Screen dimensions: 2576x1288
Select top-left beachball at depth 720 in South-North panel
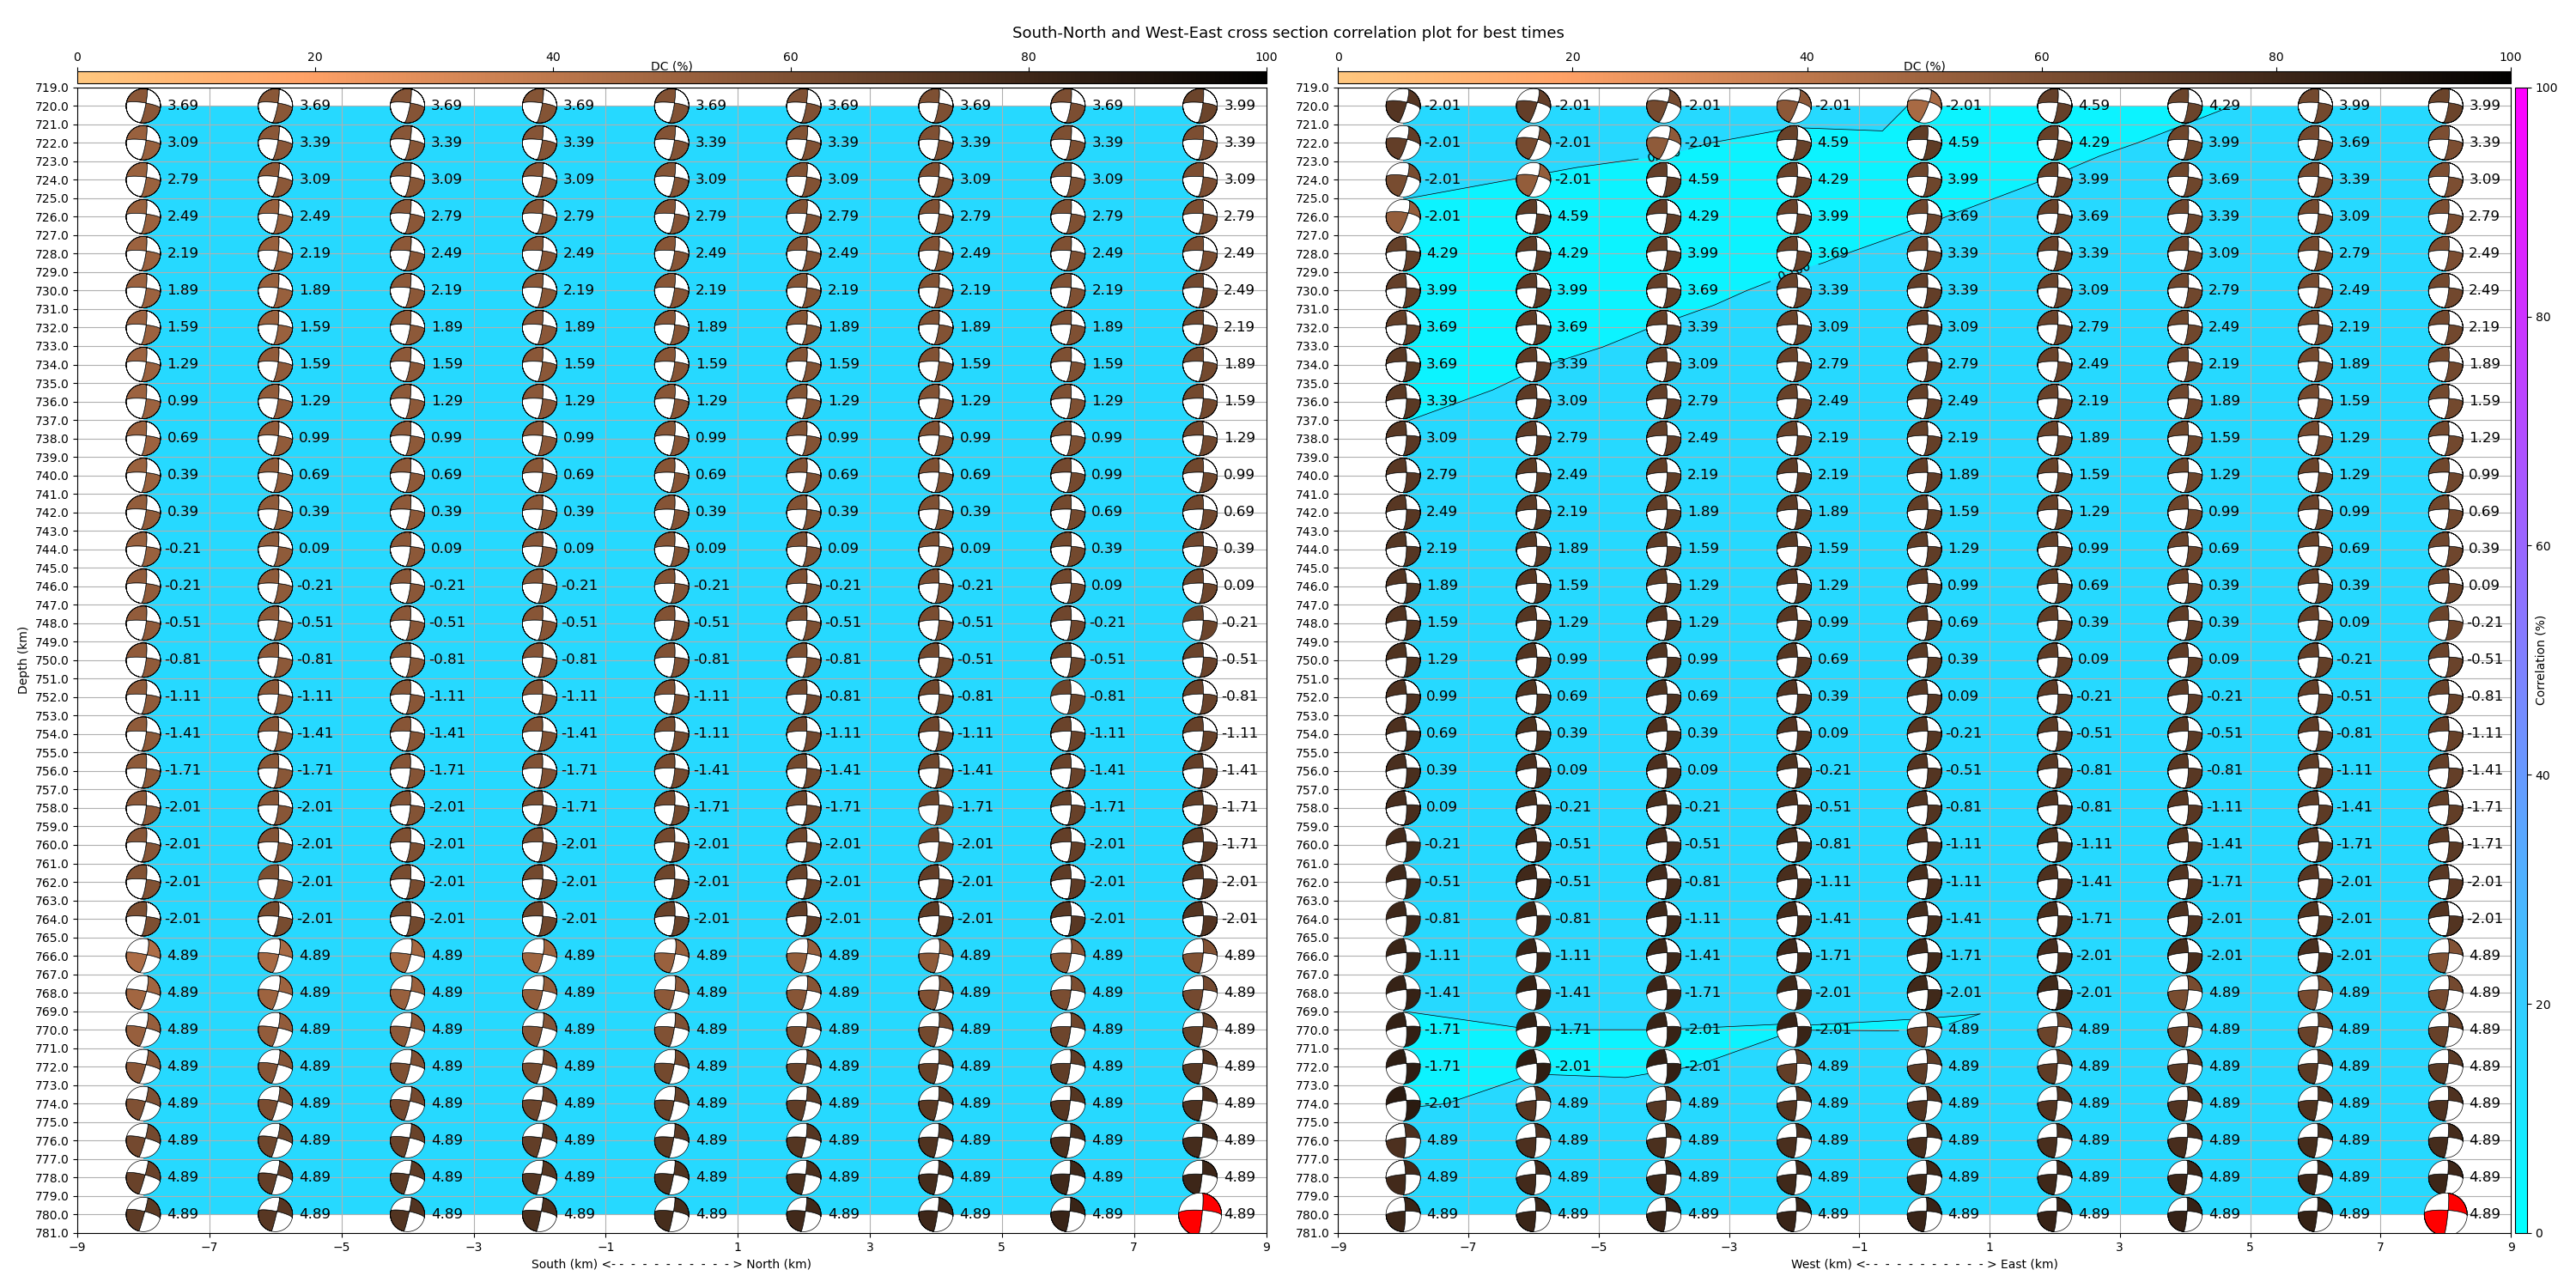tap(143, 106)
